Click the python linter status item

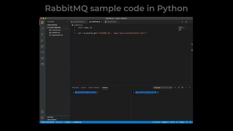pyautogui.click(x=67, y=122)
